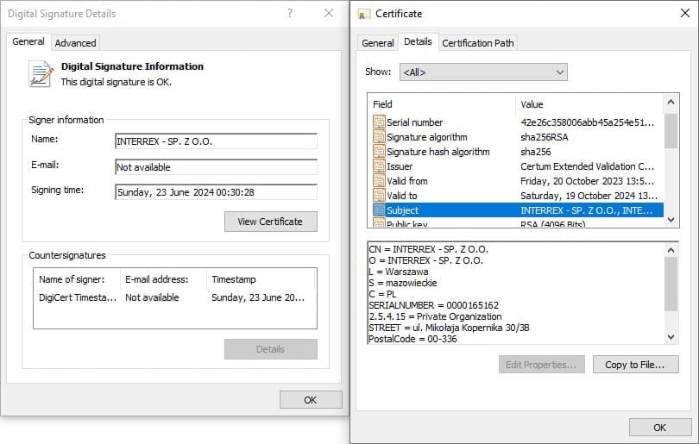Click the help question mark in Digital Signature Details
The width and height of the screenshot is (699, 444).
(x=290, y=13)
